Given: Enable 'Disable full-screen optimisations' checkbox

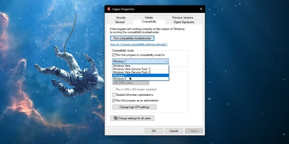Looking at the screenshot, I should pyautogui.click(x=114, y=95).
